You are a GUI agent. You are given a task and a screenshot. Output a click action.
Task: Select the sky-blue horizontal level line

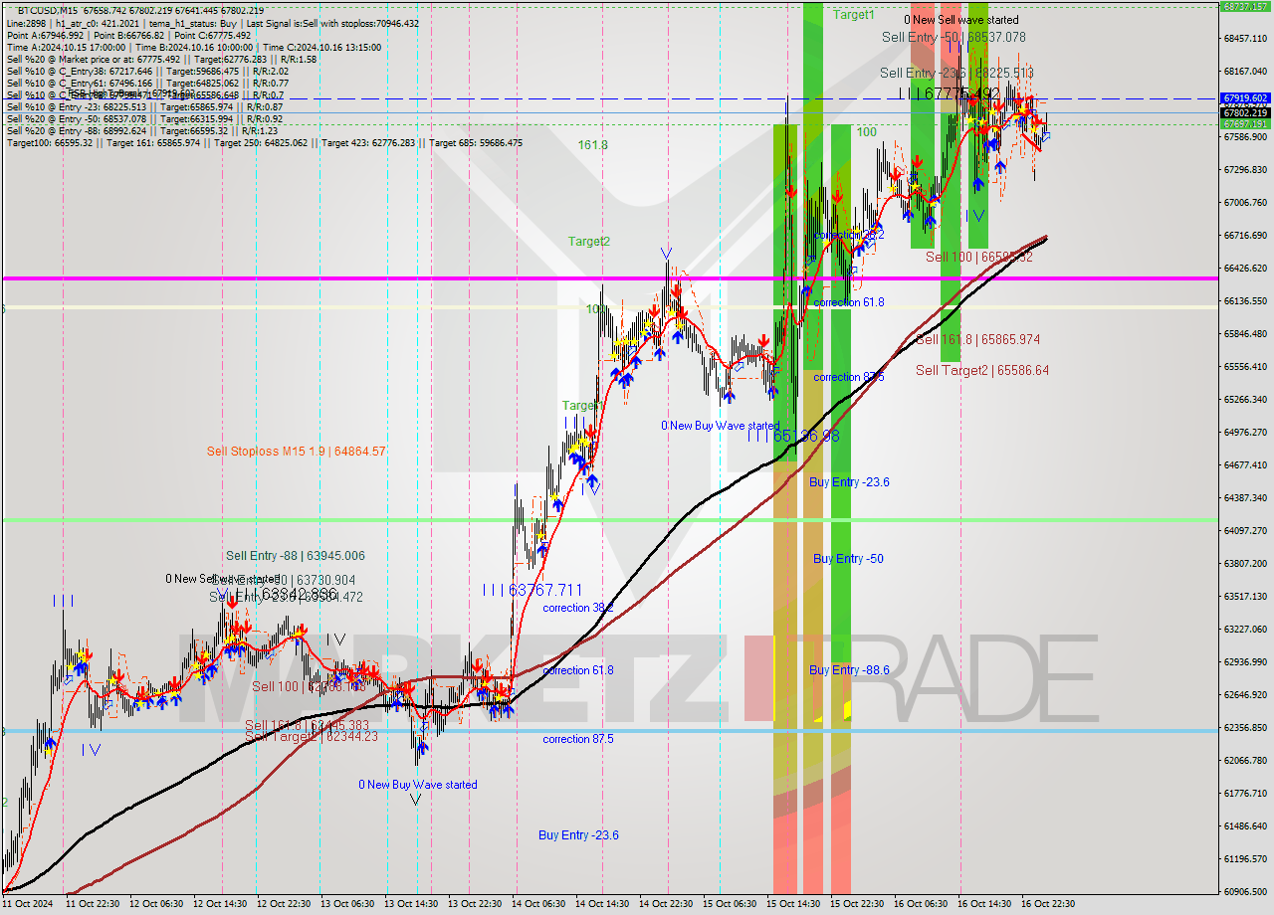pos(609,731)
